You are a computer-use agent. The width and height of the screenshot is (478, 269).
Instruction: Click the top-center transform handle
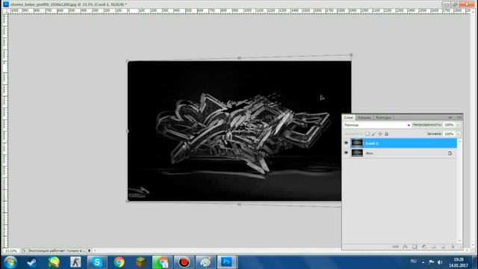pos(239,58)
